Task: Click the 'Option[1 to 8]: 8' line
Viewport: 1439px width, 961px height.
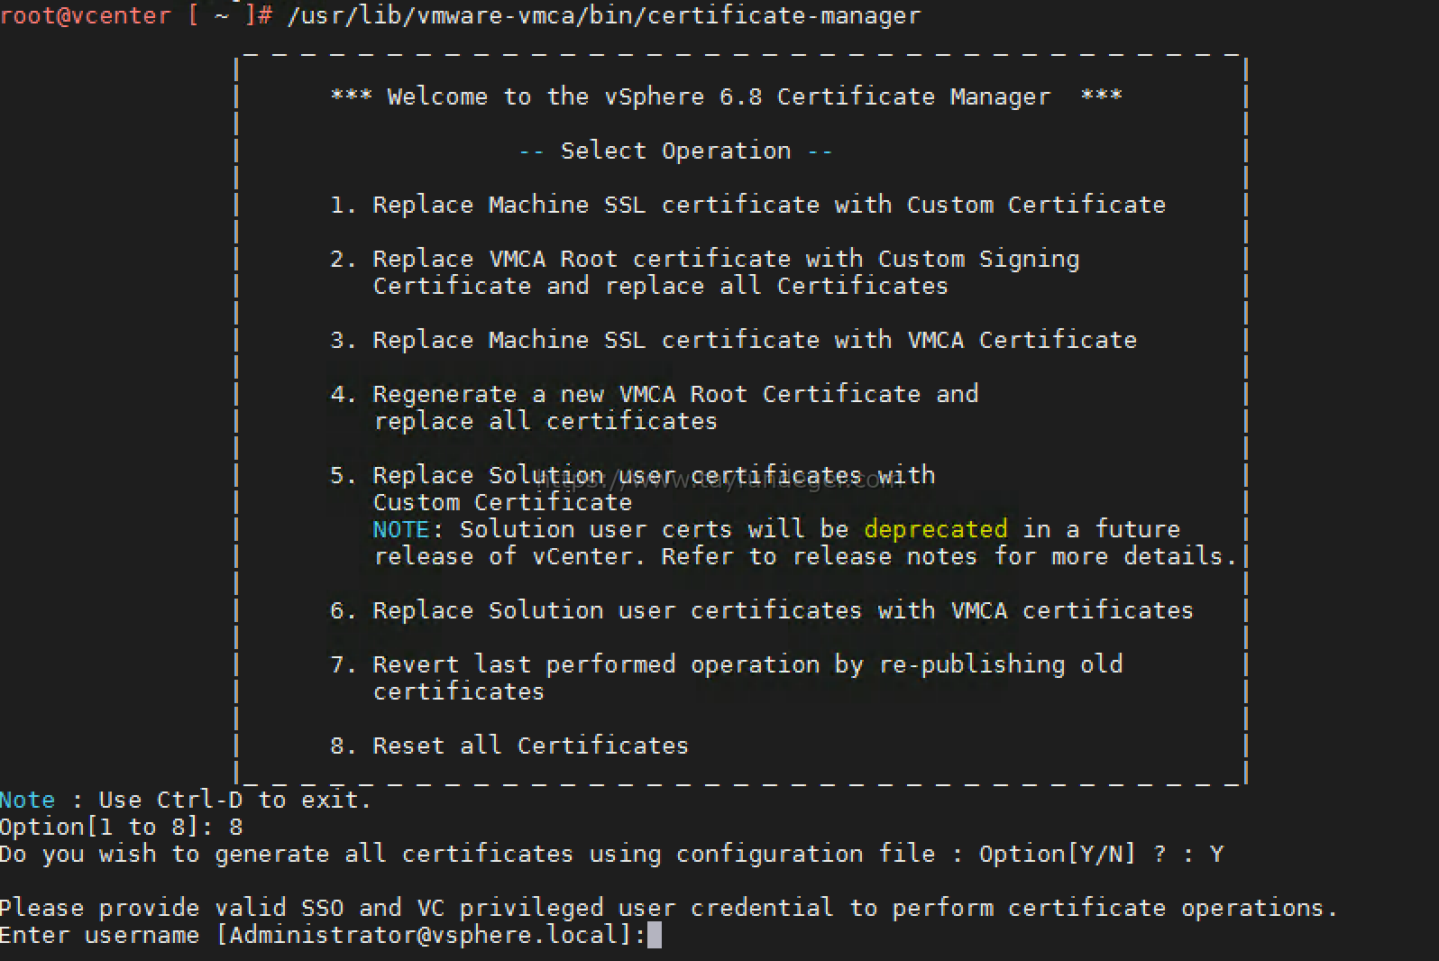Action: pyautogui.click(x=122, y=827)
